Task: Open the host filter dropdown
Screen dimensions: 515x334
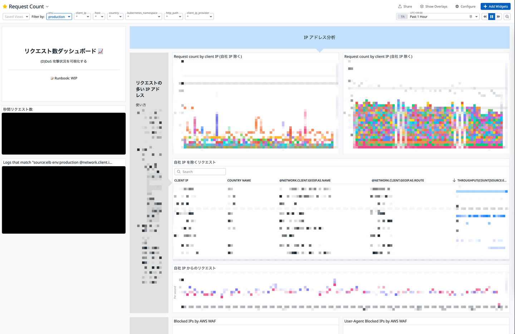Action: coord(99,16)
